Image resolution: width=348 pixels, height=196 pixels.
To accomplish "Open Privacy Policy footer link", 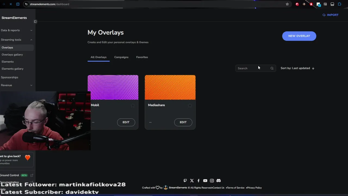I will tap(254, 188).
